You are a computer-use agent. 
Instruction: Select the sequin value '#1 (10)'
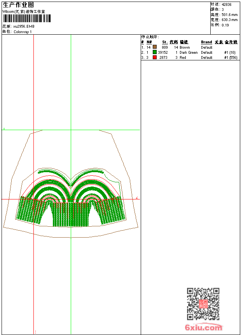pos(230,53)
